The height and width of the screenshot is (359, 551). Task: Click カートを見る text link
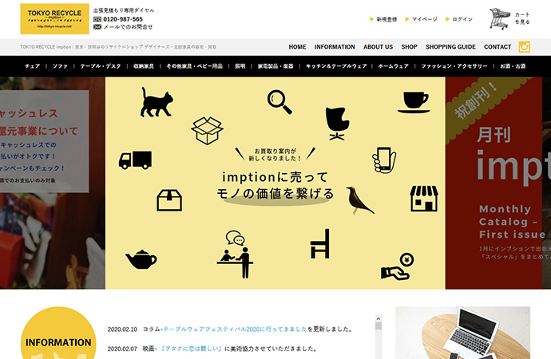522,18
